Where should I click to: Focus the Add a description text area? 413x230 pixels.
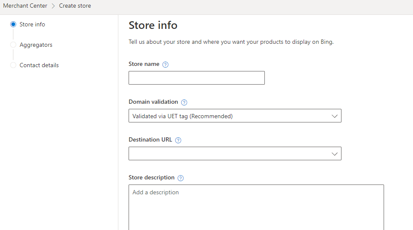pyautogui.click(x=256, y=207)
